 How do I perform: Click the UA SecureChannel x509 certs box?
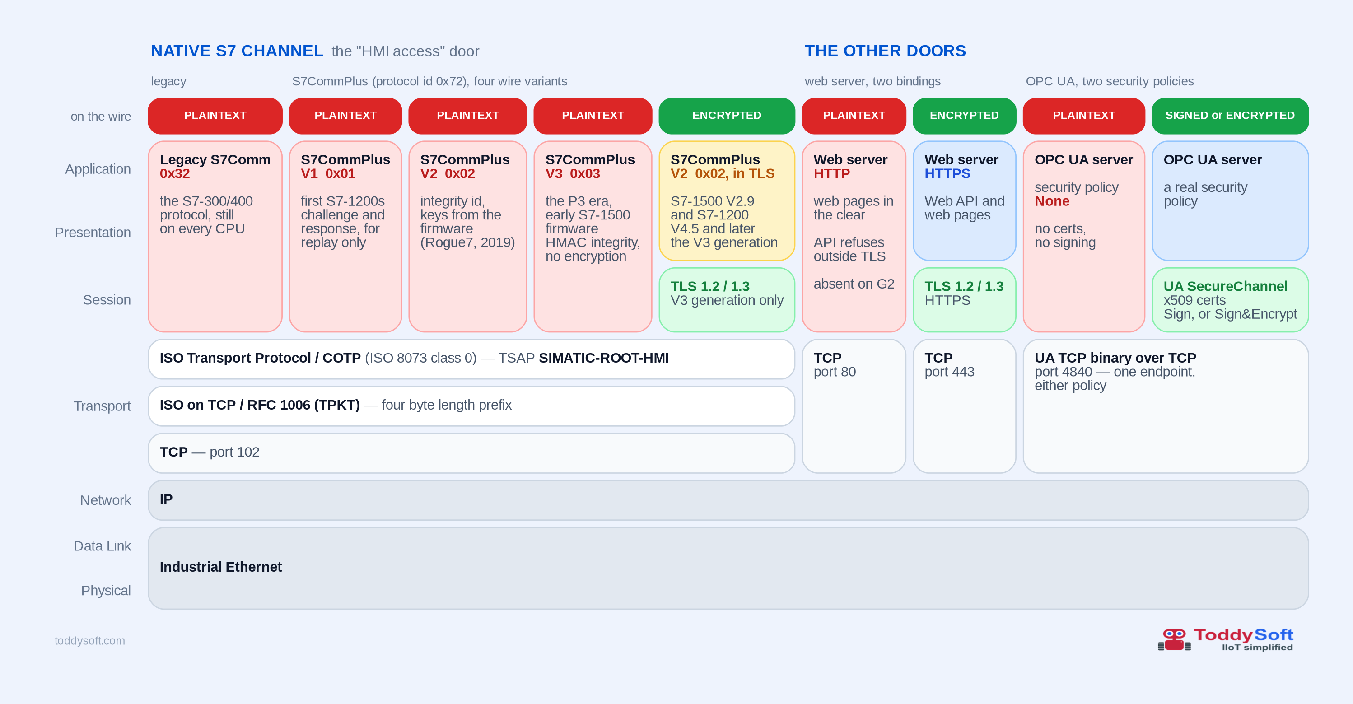(1230, 300)
